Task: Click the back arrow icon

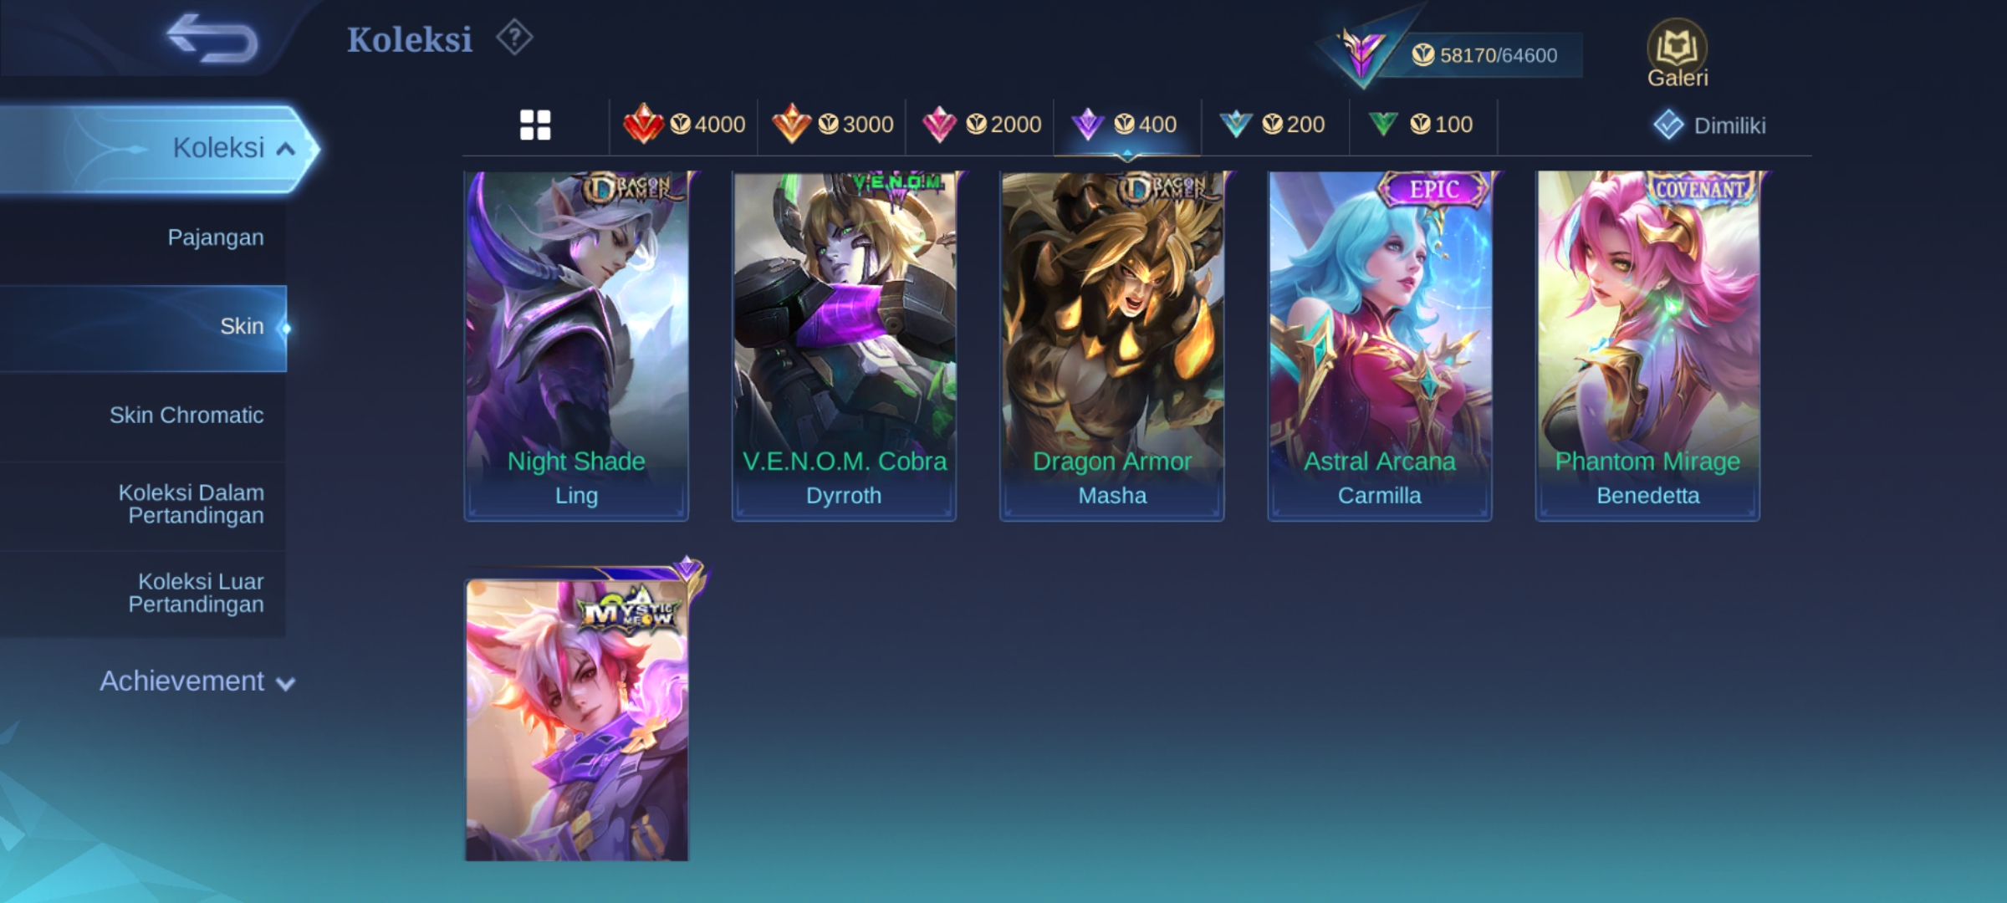Action: point(212,38)
